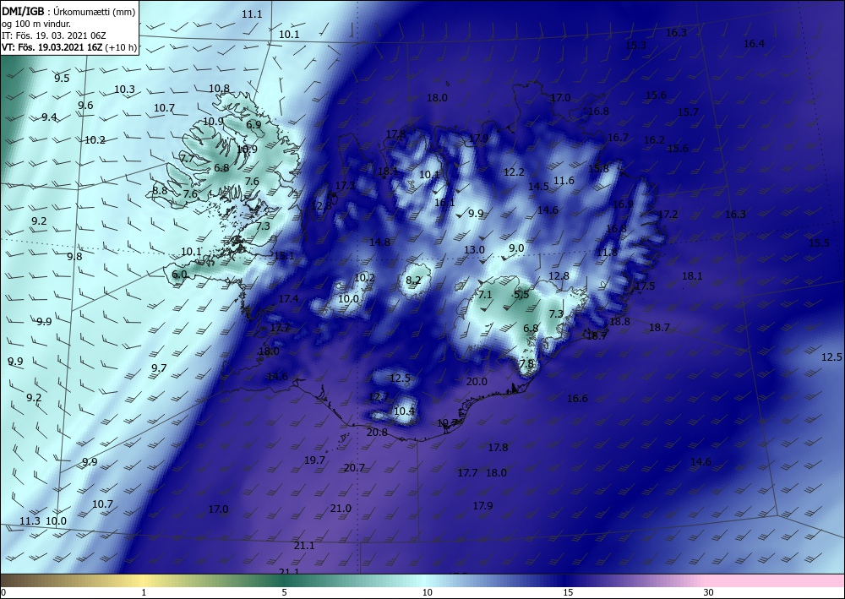Click the 10.8 wind value
The image size is (845, 599).
[x=220, y=89]
